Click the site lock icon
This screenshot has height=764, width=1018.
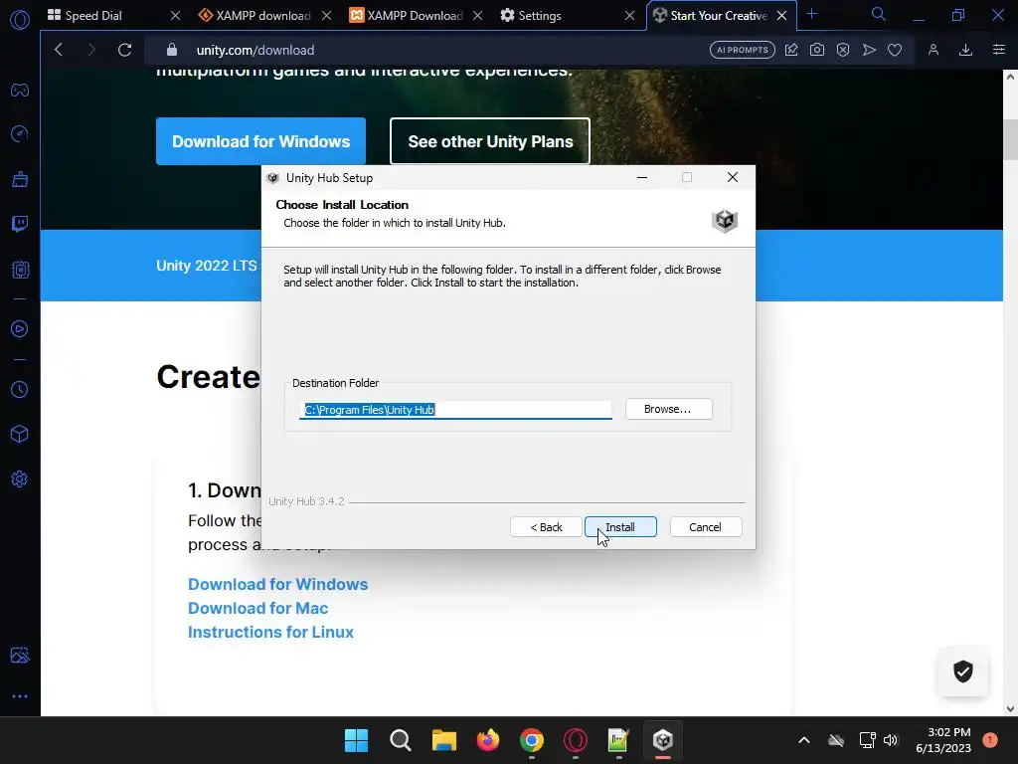click(x=171, y=50)
